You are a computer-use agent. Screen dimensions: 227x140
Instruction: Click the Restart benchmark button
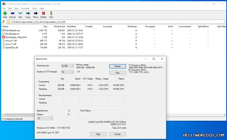click(117, 66)
